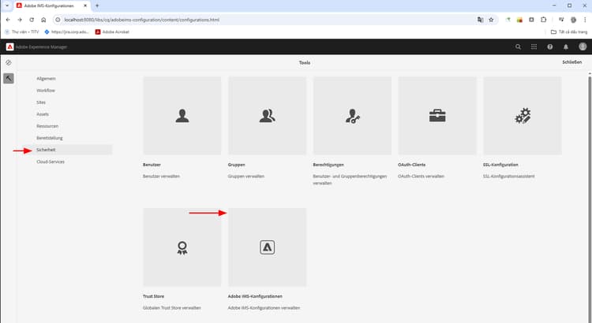Click the 'OAuth-Clients verwalten' description
Viewport: 592px width, 323px height.
coord(421,176)
